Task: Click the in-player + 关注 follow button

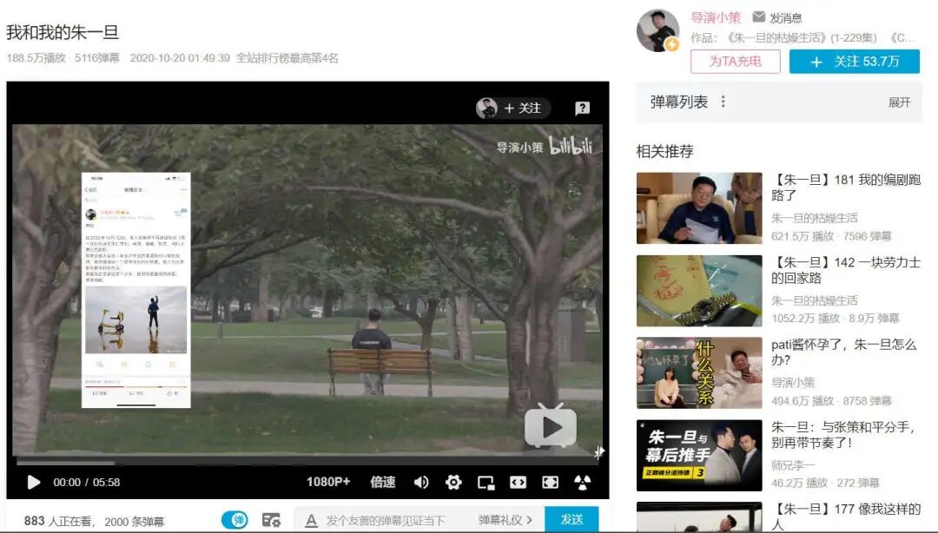Action: [x=522, y=108]
